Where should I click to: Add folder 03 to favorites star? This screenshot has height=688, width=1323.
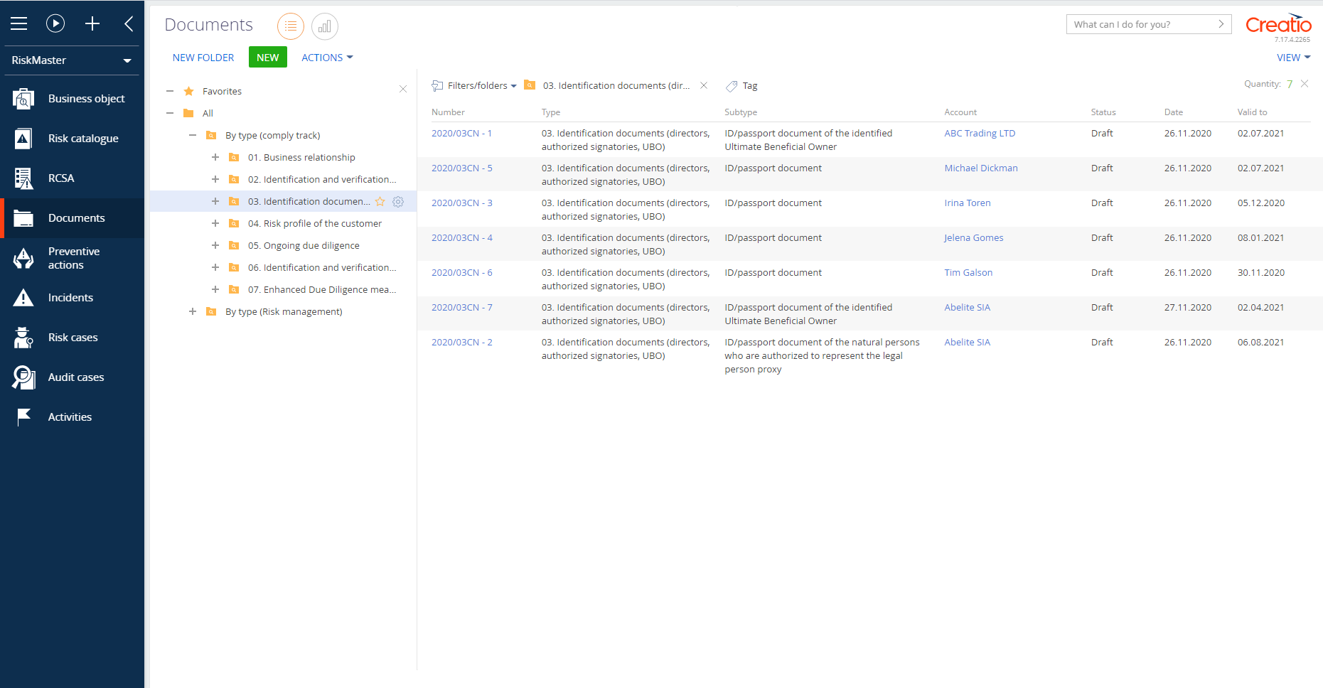(380, 202)
